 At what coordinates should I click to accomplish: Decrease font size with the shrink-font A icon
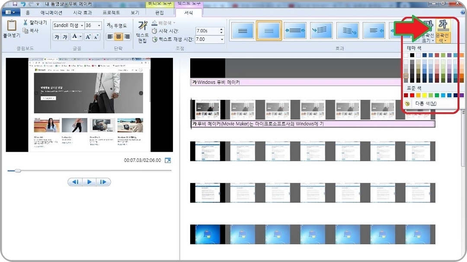pyautogui.click(x=96, y=37)
